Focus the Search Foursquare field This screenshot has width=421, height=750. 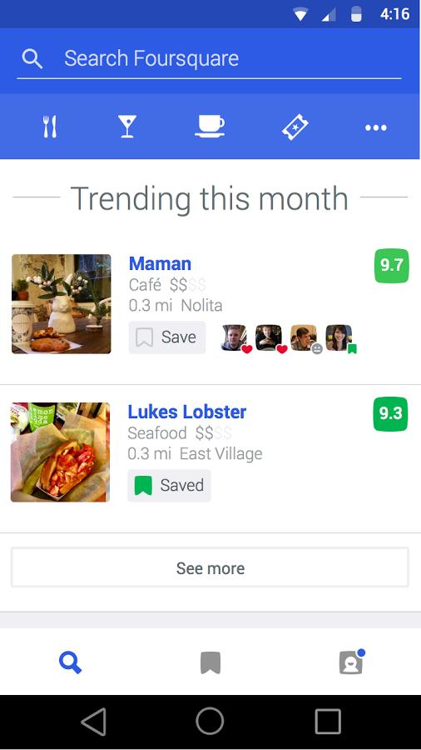pos(209,59)
